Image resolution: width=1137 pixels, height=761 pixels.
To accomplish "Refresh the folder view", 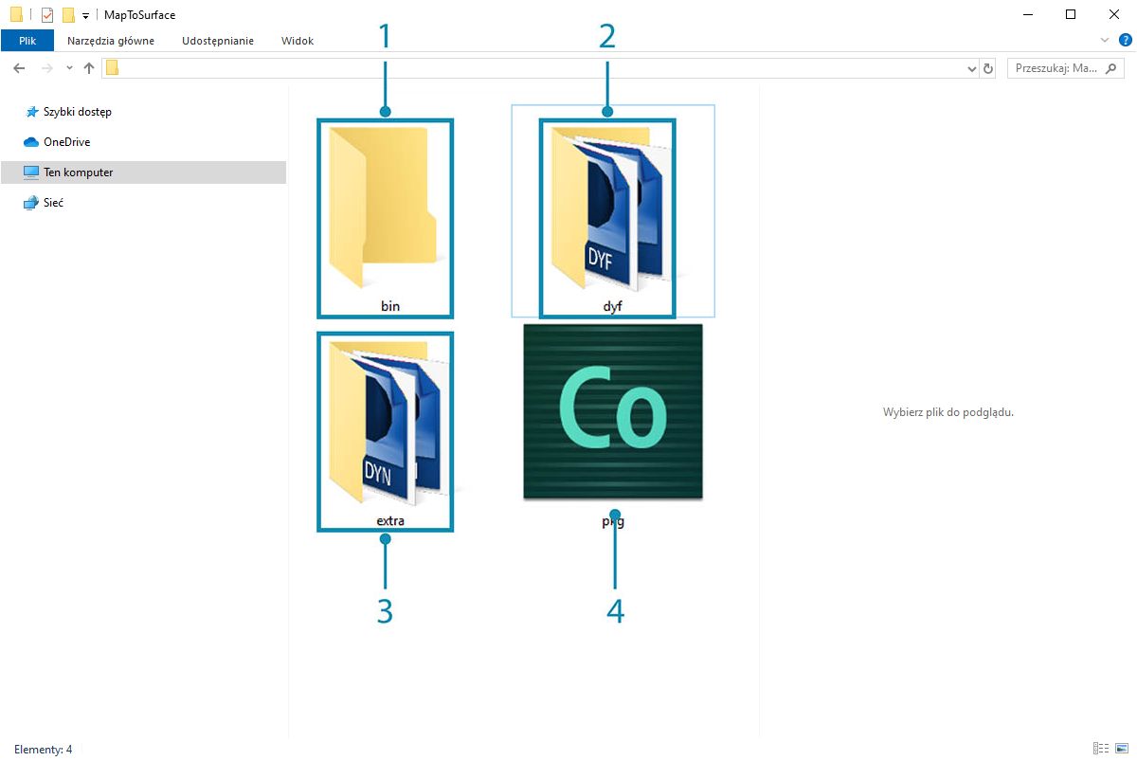I will coord(988,68).
